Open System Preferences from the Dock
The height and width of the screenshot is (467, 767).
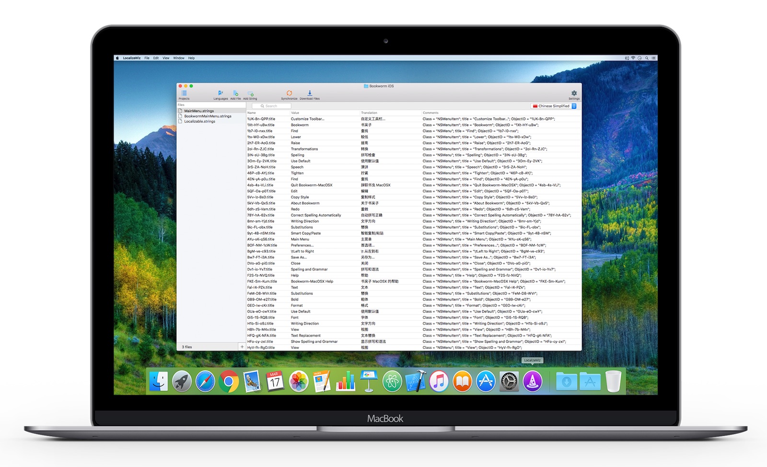click(x=509, y=382)
